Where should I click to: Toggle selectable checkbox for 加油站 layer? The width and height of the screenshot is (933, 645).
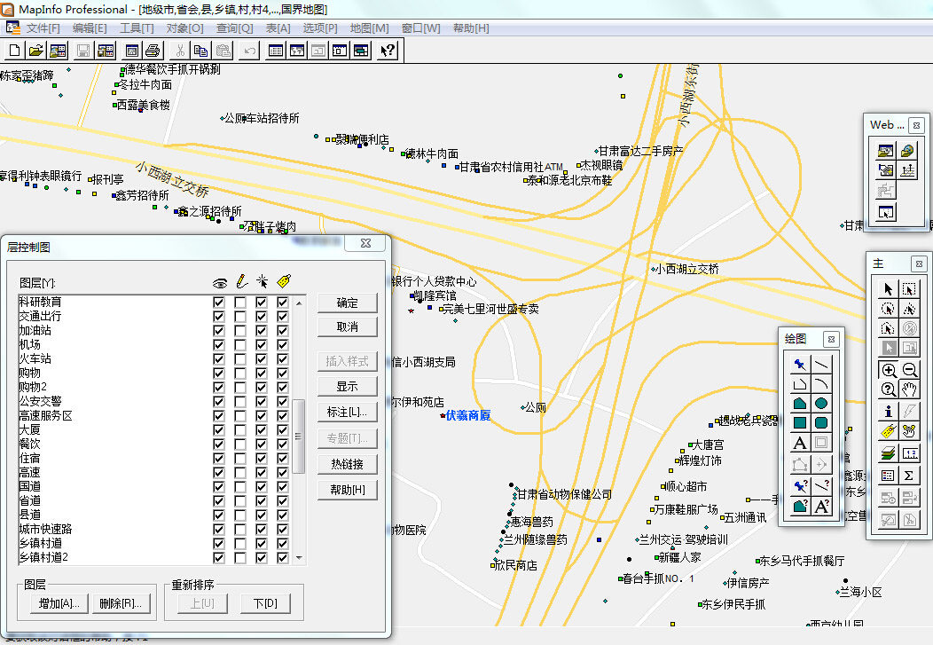[x=262, y=330]
